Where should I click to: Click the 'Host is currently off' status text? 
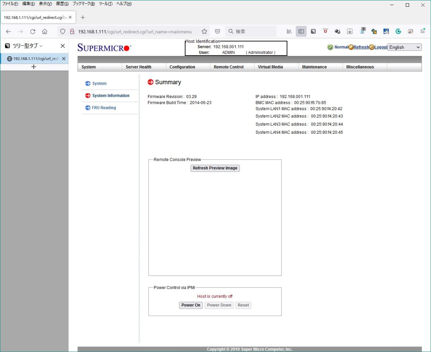[215, 296]
